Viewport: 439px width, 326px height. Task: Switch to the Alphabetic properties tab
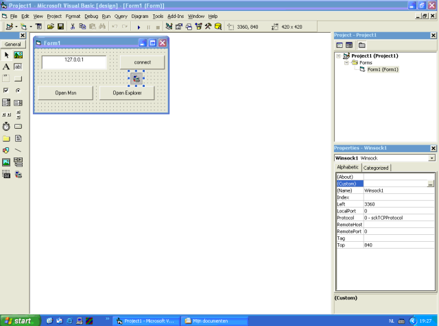(x=348, y=167)
